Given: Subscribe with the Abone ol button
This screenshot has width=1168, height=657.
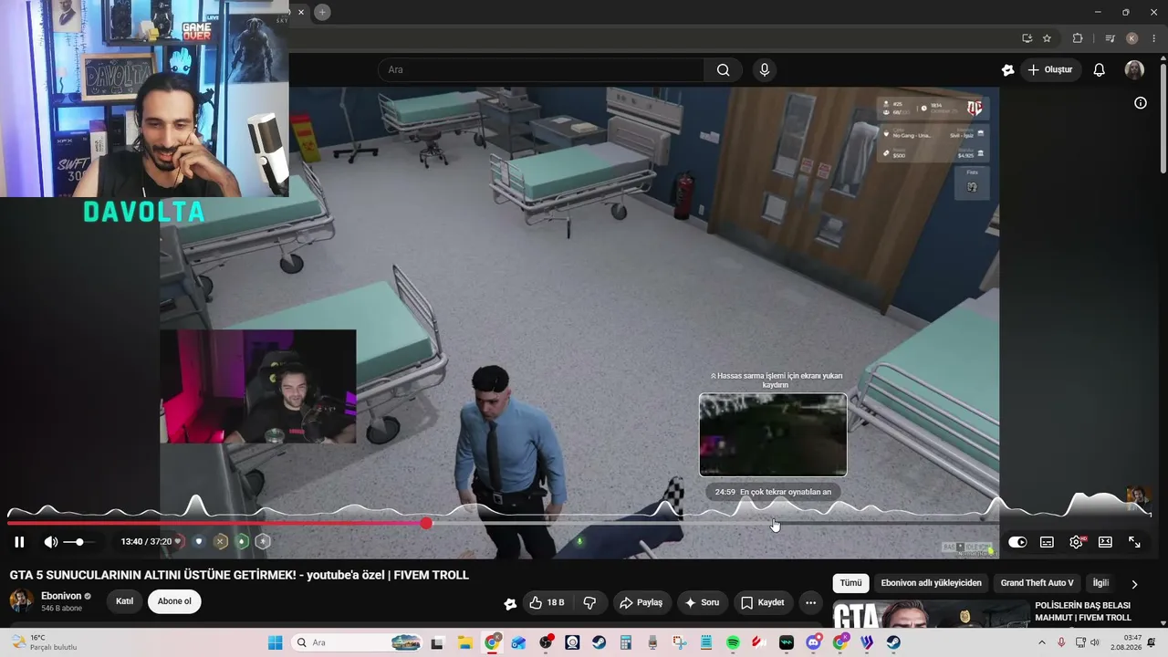Looking at the screenshot, I should pyautogui.click(x=174, y=601).
